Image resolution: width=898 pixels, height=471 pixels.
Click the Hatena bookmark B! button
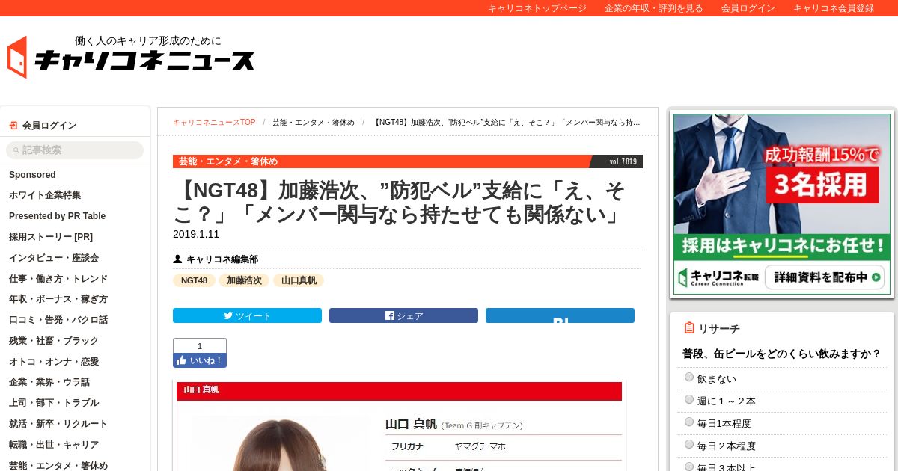pyautogui.click(x=560, y=315)
